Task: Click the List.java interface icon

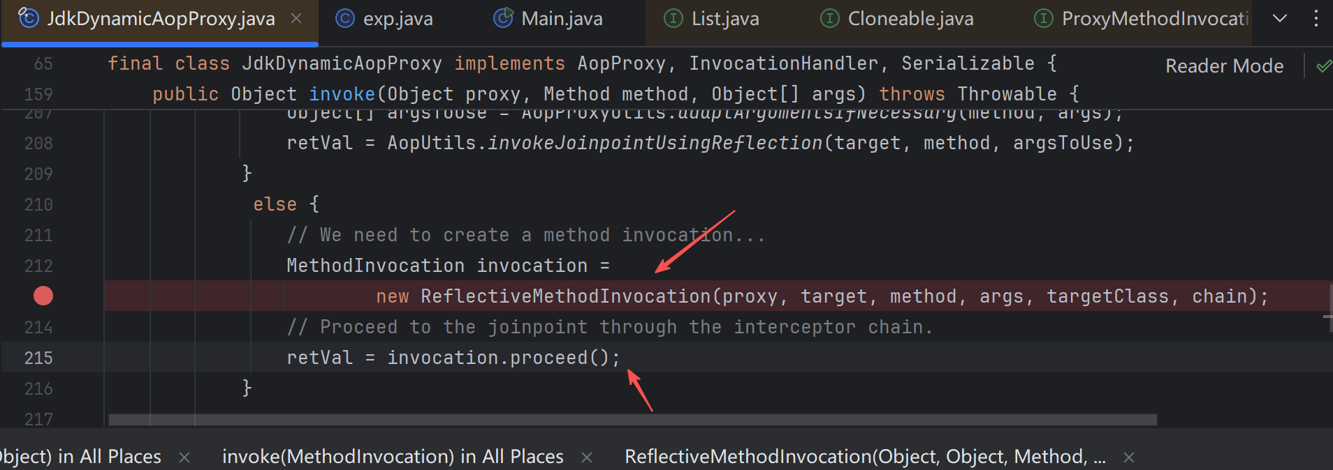Action: tap(673, 19)
